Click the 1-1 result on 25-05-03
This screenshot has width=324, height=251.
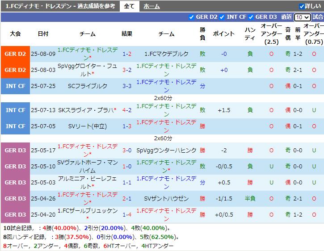point(127,183)
